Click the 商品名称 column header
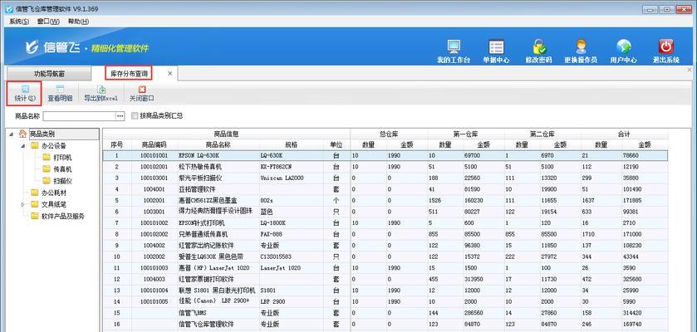This screenshot has width=697, height=332. pyautogui.click(x=218, y=144)
